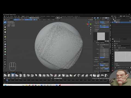The image size is (131, 98).
Task: Select the Mask tool in the left toolbar
Action: tap(5, 27)
